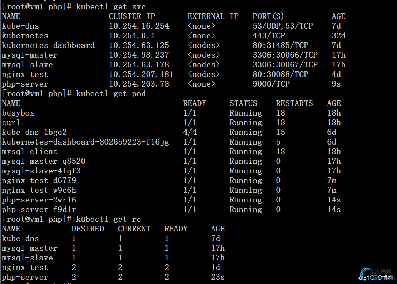Click pod kubernetes-dashboard-802659223-f16jg
This screenshot has height=284, width=397.
coord(85,142)
